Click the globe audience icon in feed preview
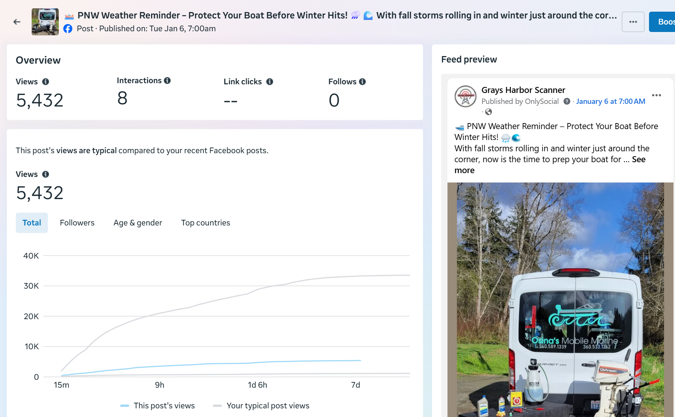The width and height of the screenshot is (675, 417). 489,112
